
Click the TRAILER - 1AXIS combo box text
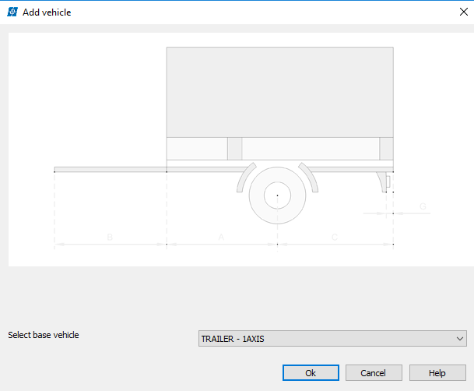(x=233, y=339)
